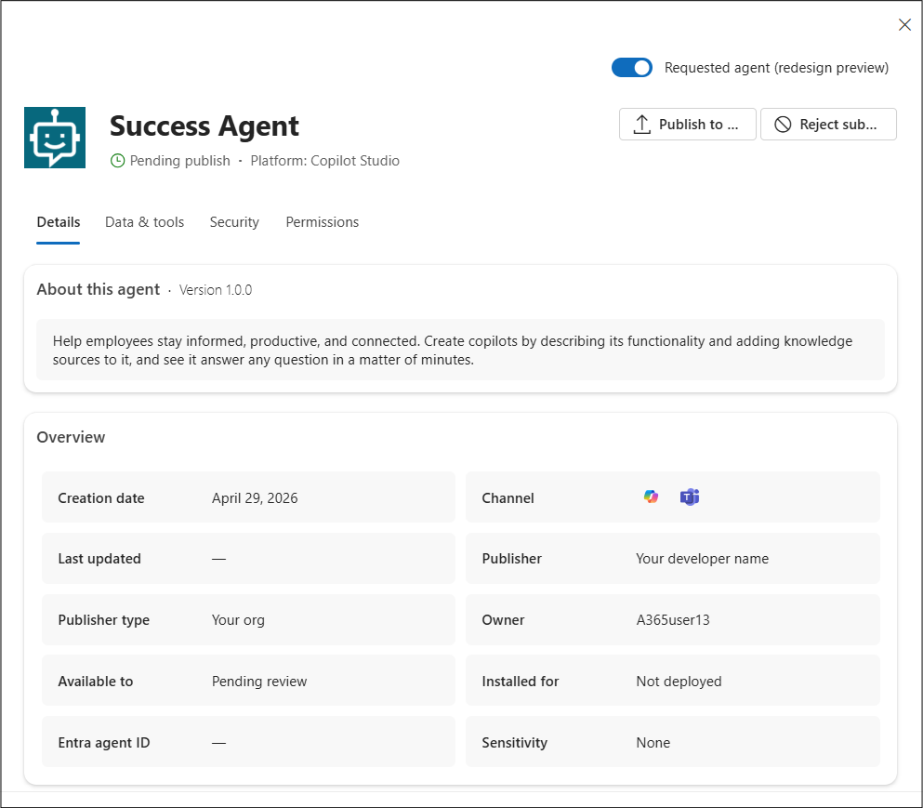The width and height of the screenshot is (923, 808).
Task: Click the Success Agent robot avatar icon
Action: coord(55,138)
